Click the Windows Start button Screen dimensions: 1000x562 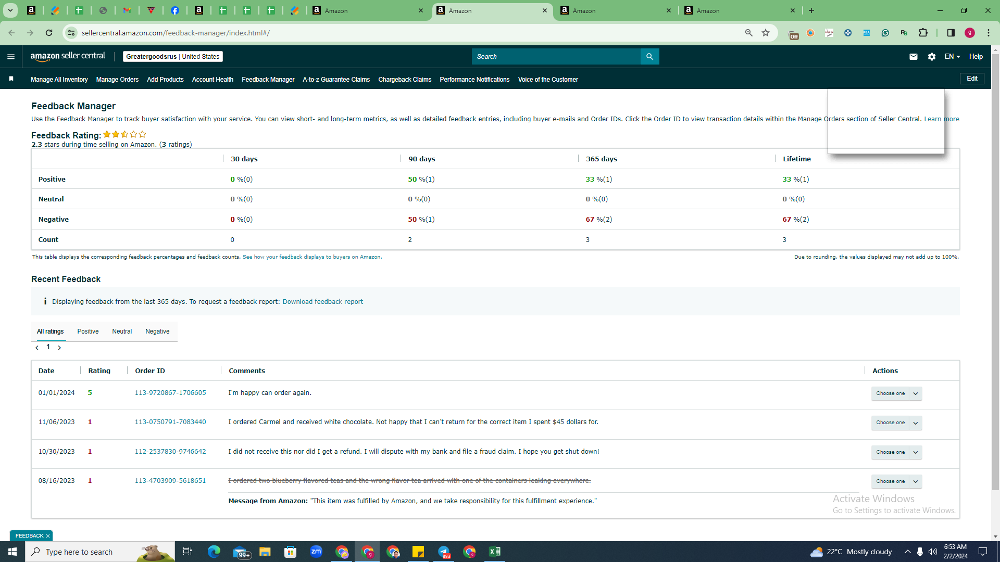pyautogui.click(x=12, y=552)
